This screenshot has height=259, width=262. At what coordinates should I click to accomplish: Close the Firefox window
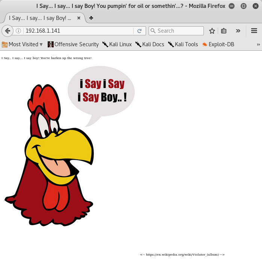pos(256,6)
